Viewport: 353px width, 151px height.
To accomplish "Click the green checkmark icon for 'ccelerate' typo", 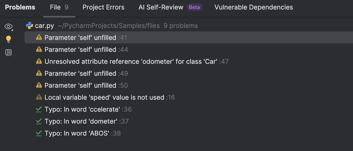I will pos(39,109).
